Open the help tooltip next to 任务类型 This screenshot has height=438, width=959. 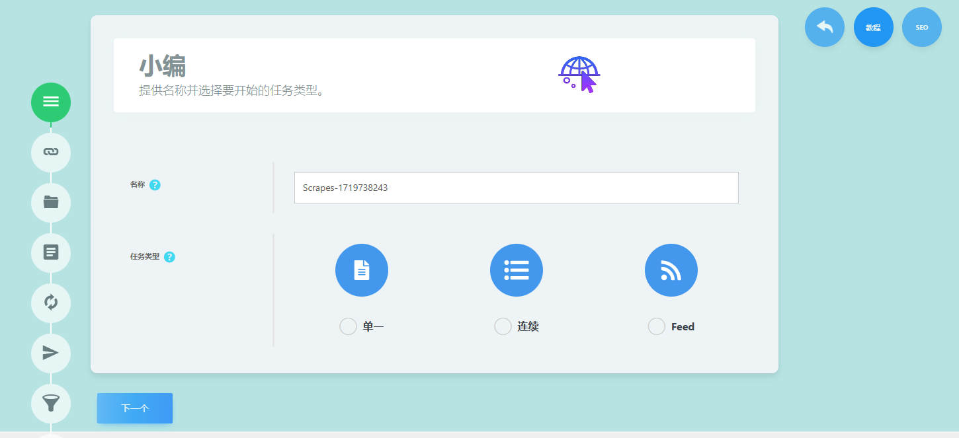(x=171, y=257)
